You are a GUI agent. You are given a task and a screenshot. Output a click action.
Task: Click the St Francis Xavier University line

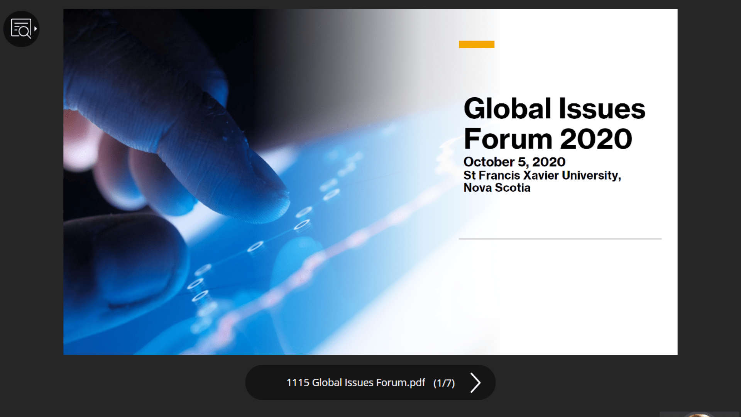(542, 175)
